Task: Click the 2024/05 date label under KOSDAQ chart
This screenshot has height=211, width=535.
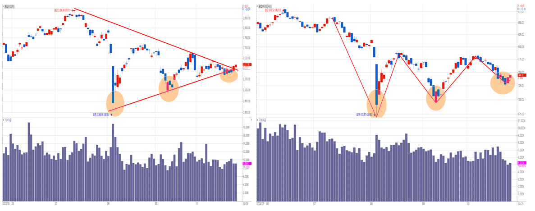Action: coord(261,204)
